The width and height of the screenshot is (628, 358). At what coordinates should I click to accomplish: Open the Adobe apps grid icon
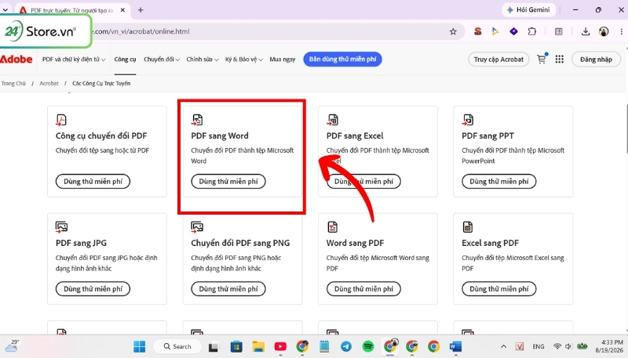click(x=560, y=59)
